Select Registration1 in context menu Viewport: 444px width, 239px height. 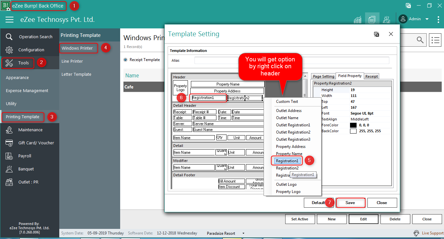pyautogui.click(x=287, y=161)
